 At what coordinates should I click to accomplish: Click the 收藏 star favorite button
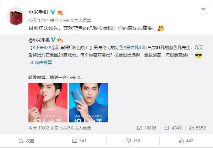27,141
